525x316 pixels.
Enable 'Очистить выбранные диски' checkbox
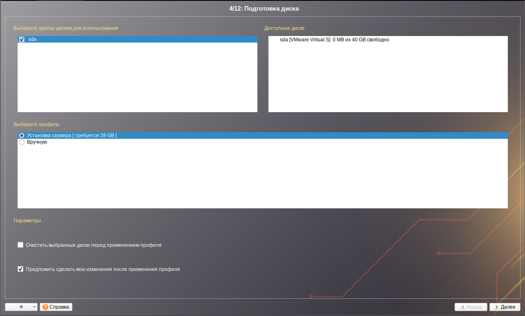tap(20, 245)
